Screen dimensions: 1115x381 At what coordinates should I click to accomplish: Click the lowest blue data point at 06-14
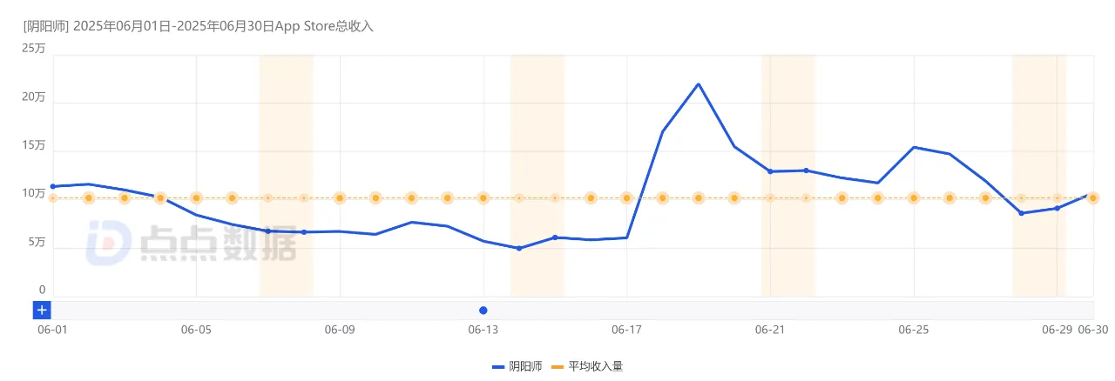pyautogui.click(x=519, y=248)
